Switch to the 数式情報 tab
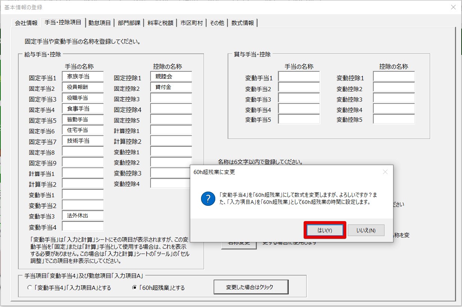This screenshot has height=307, width=462. point(243,23)
